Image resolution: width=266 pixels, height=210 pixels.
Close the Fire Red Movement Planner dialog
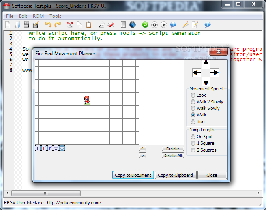[x=219, y=51]
